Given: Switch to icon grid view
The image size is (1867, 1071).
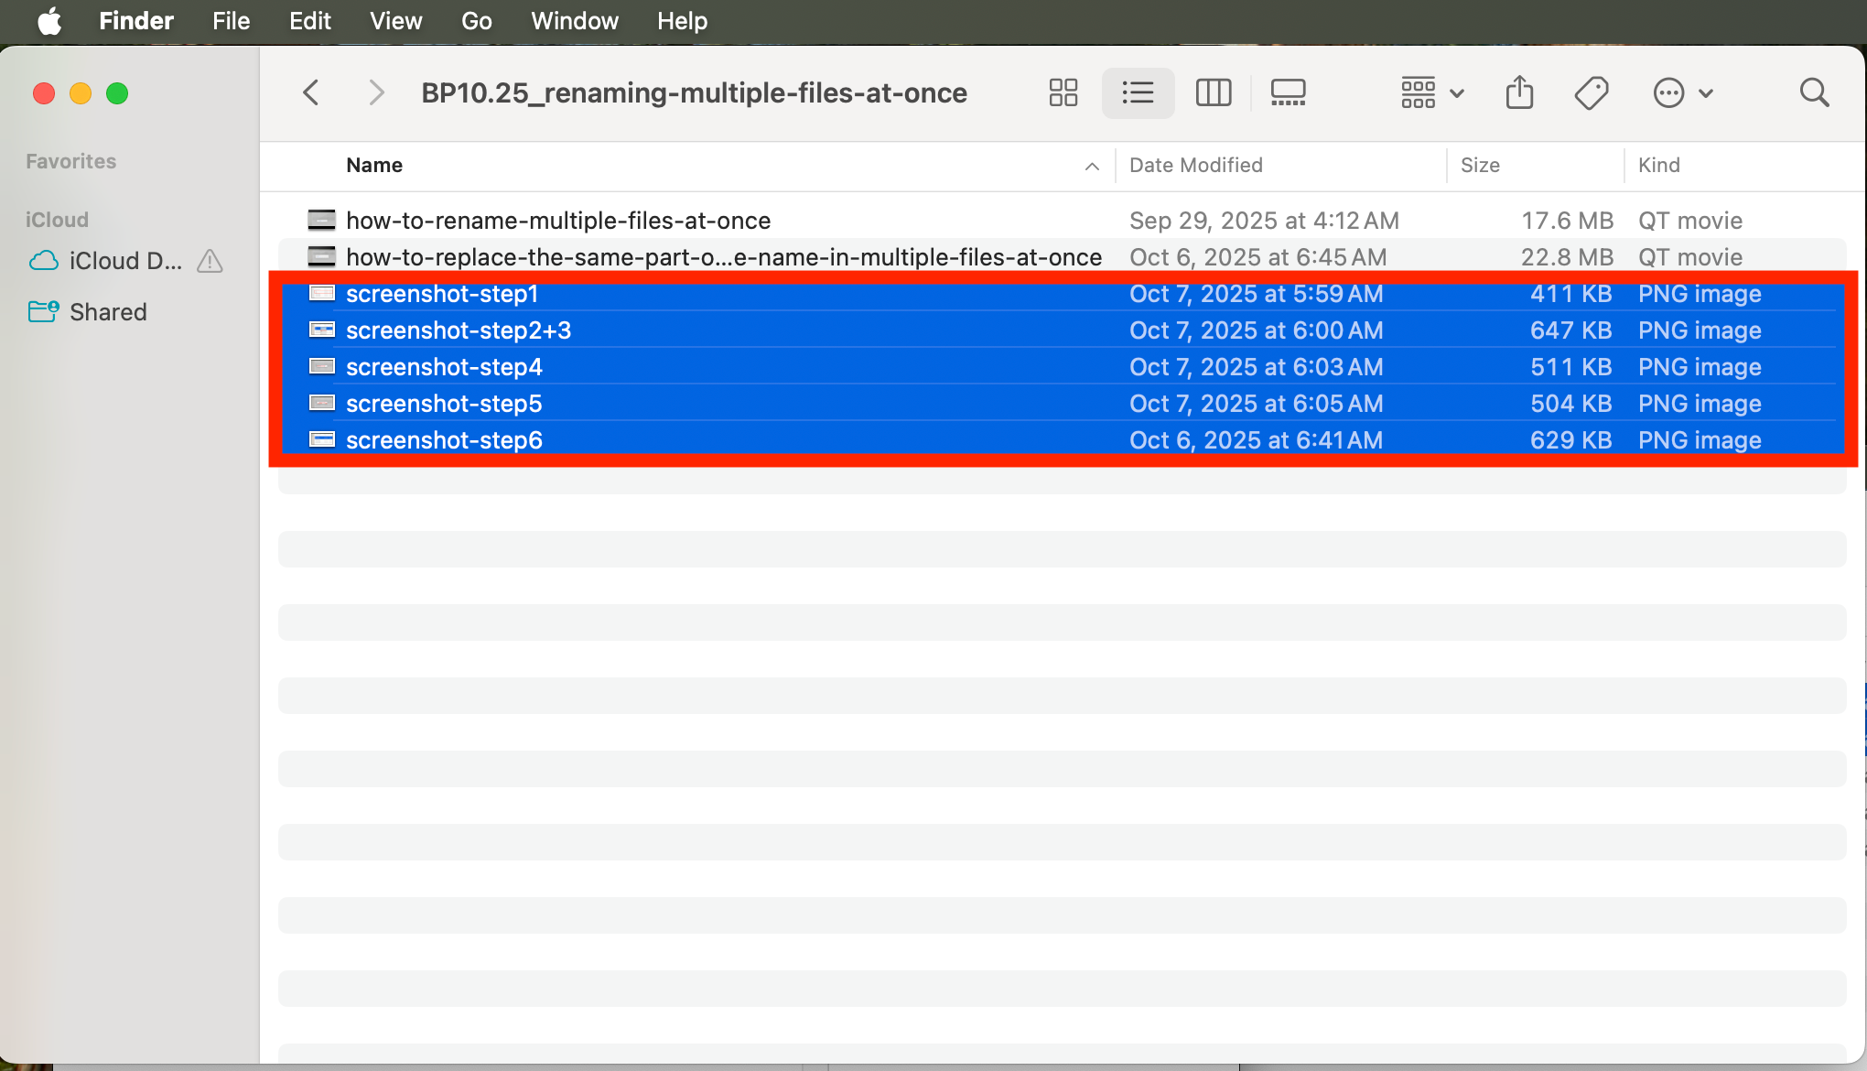Looking at the screenshot, I should (1063, 92).
